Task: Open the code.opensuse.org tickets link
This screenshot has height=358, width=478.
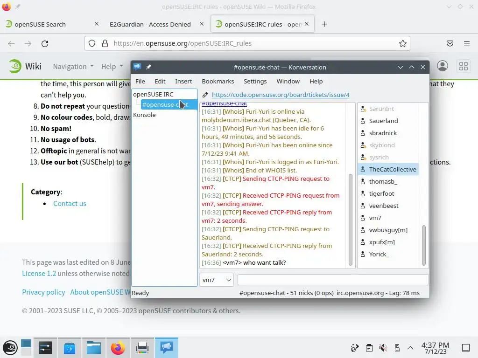Action: pyautogui.click(x=281, y=95)
